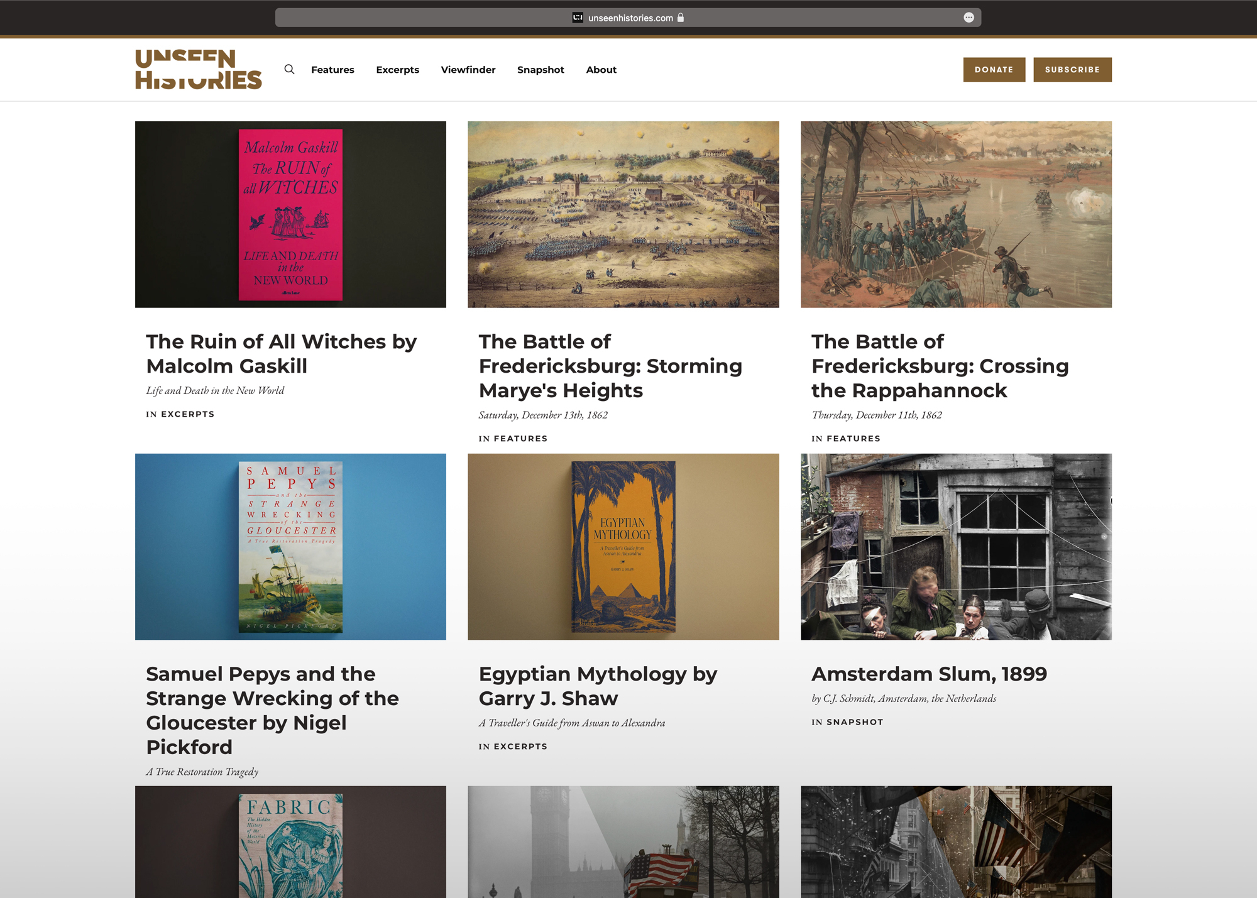This screenshot has height=898, width=1257.
Task: Open the street with American flags thumbnail
Action: tap(956, 842)
